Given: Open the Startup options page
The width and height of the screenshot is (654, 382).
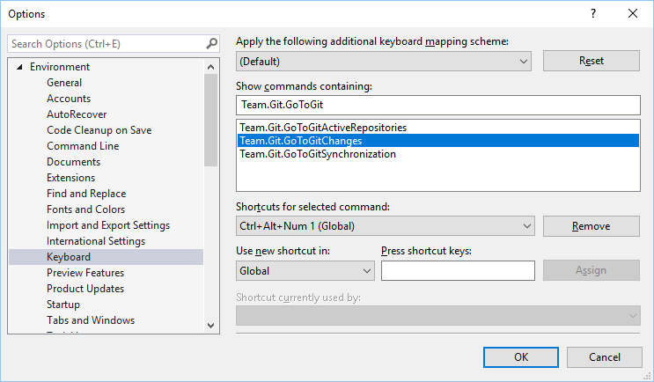Looking at the screenshot, I should (63, 305).
